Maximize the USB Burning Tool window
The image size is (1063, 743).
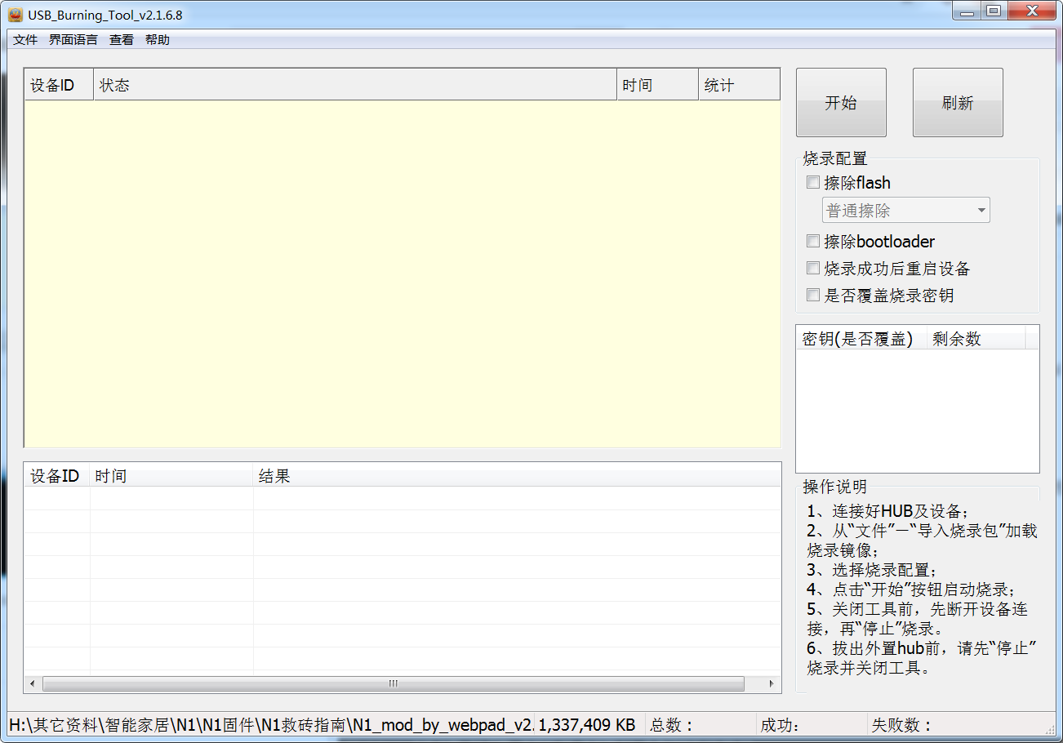pyautogui.click(x=993, y=11)
